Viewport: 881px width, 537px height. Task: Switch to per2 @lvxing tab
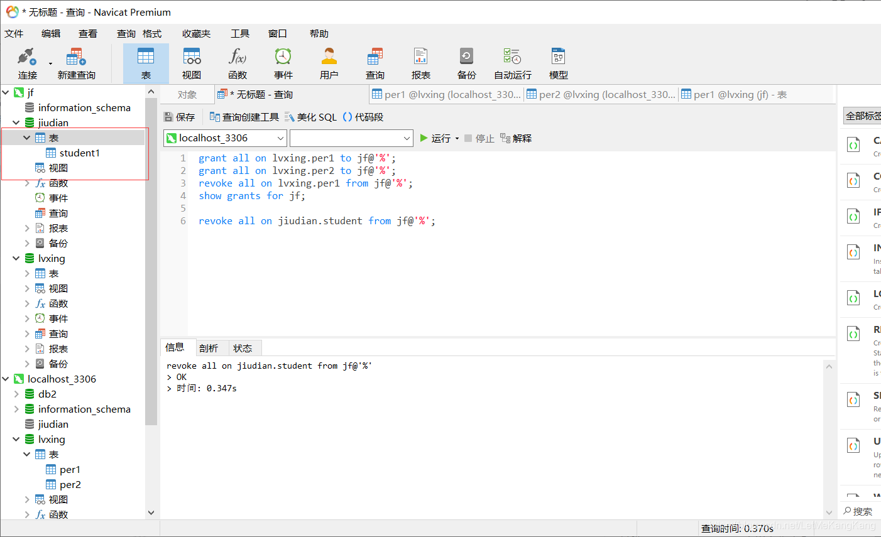tap(601, 95)
